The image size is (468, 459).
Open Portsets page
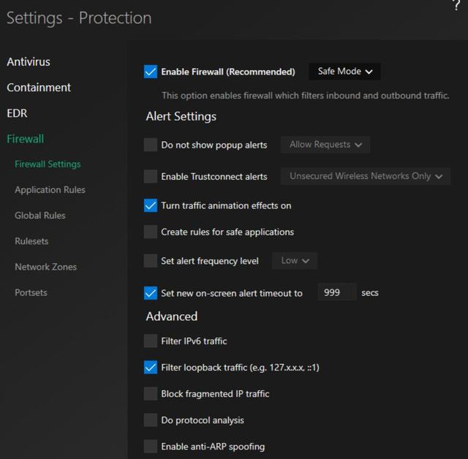(31, 292)
